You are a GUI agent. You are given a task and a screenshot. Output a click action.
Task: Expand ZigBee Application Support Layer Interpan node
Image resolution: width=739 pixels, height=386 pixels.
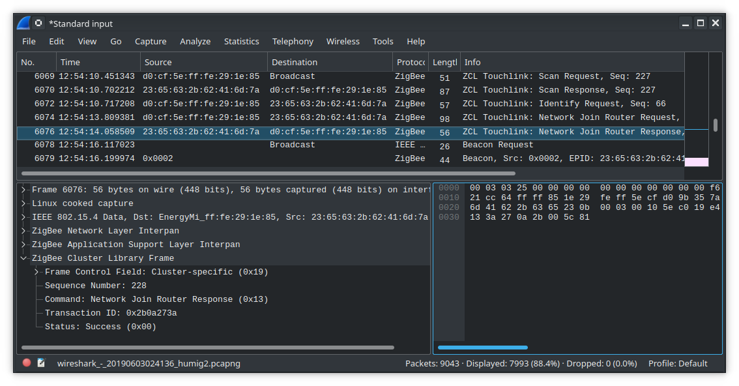click(x=23, y=244)
